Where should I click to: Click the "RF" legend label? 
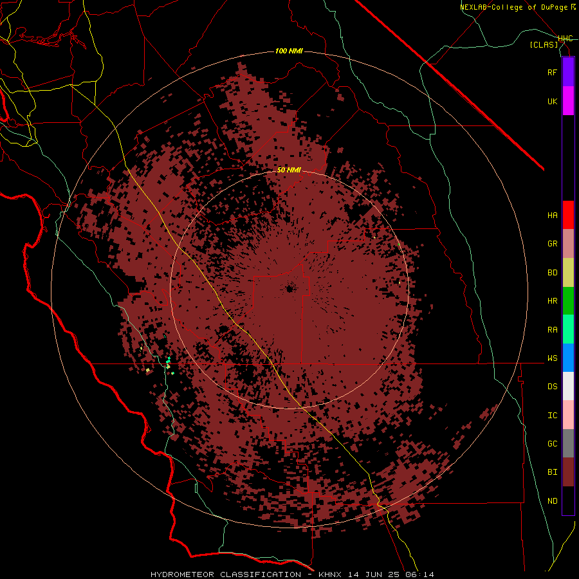[552, 73]
